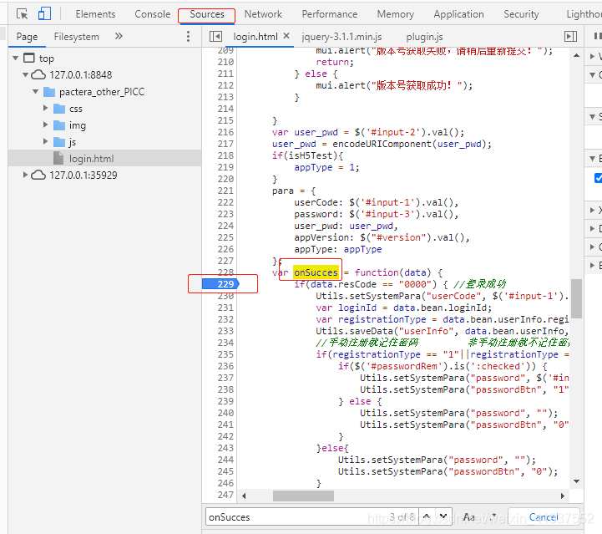Activate the inspect element picker icon

23,14
